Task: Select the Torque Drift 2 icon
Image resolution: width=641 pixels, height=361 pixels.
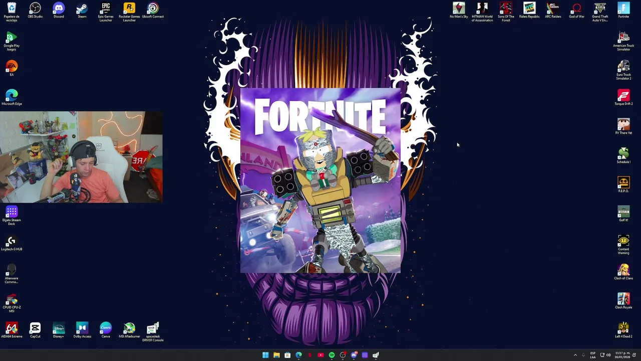Action: (x=623, y=97)
